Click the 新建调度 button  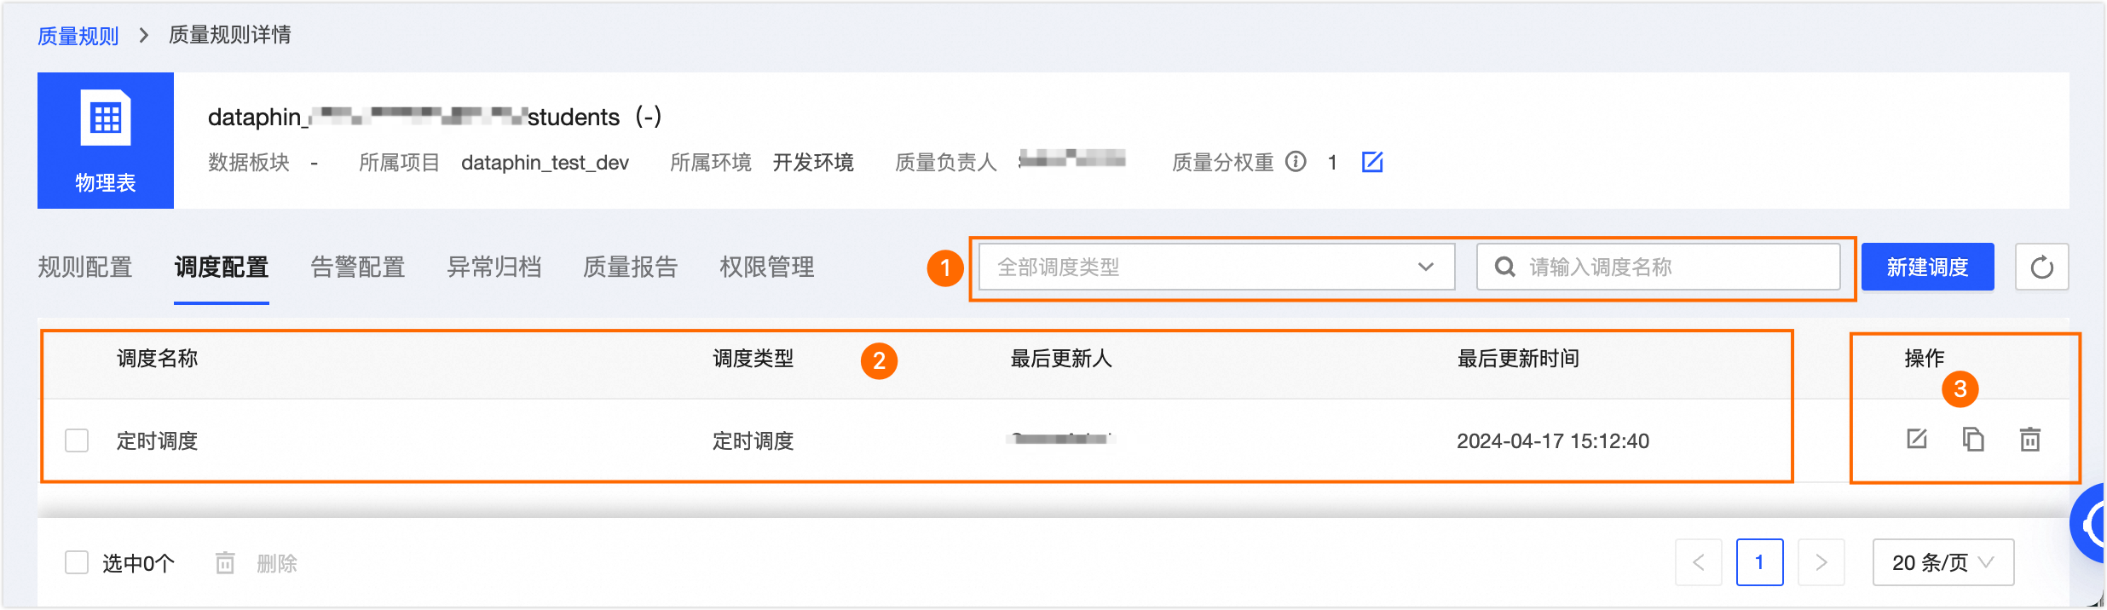point(1927,268)
